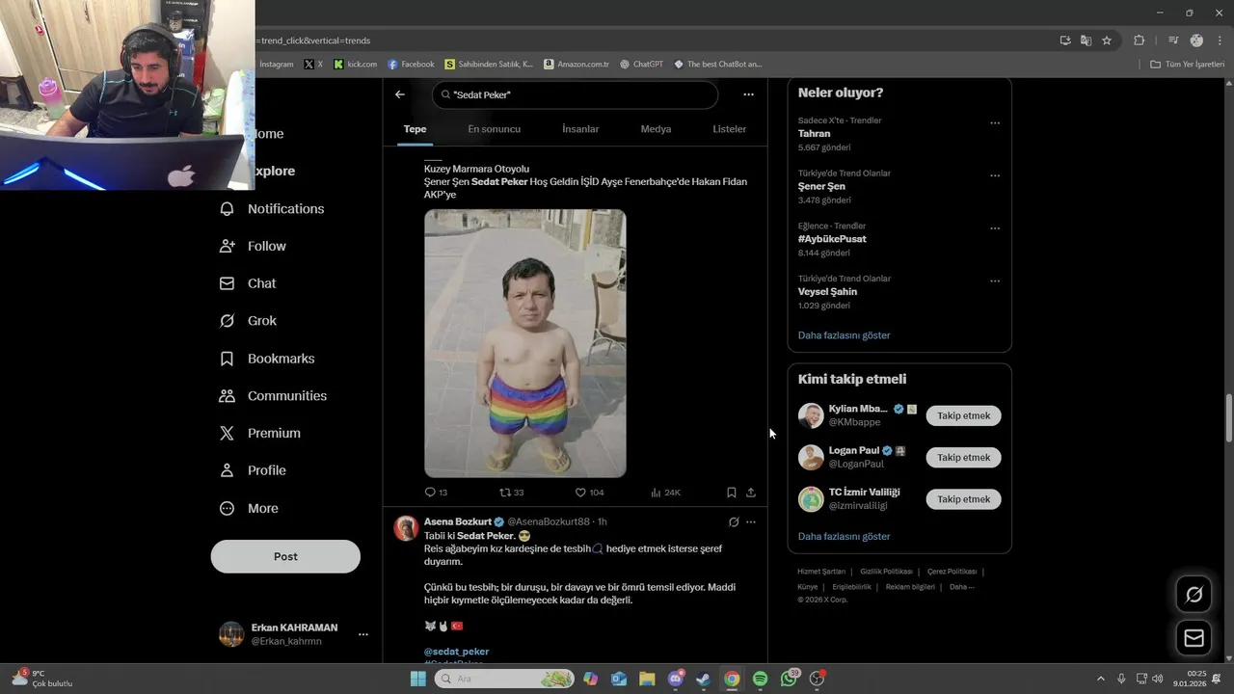Open X Premium page

click(260, 434)
